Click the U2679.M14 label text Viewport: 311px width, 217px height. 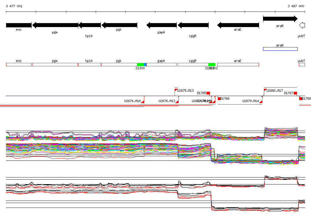pyautogui.click(x=251, y=101)
